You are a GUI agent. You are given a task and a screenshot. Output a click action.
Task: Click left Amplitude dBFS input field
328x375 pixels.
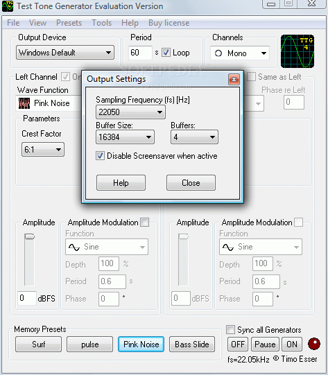point(27,298)
